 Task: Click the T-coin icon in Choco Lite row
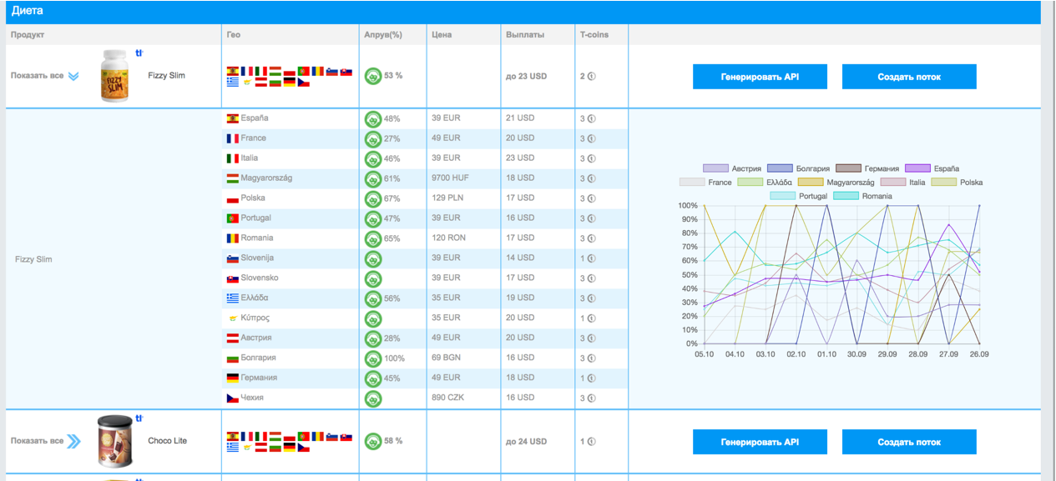592,442
